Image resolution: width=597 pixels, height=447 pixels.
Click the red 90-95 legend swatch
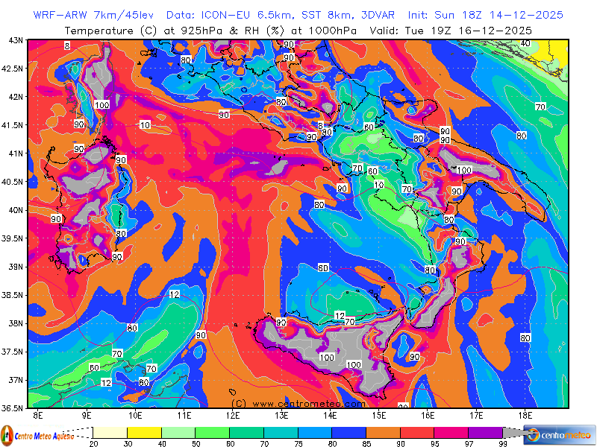(416, 432)
